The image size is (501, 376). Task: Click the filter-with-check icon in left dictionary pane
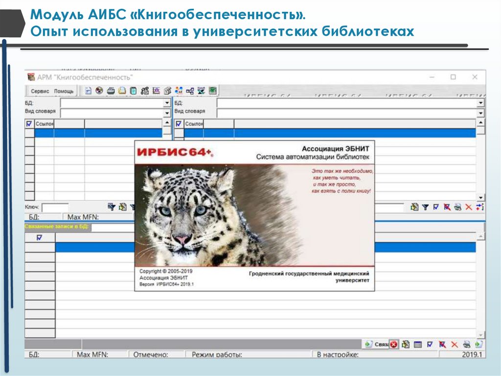point(111,207)
